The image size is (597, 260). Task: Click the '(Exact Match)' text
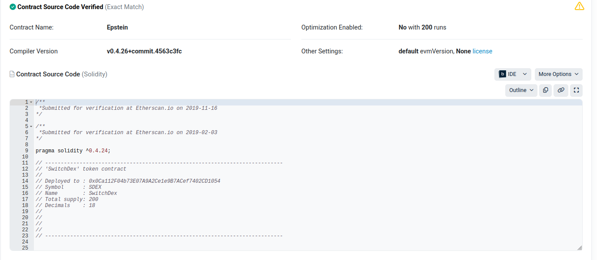(124, 7)
